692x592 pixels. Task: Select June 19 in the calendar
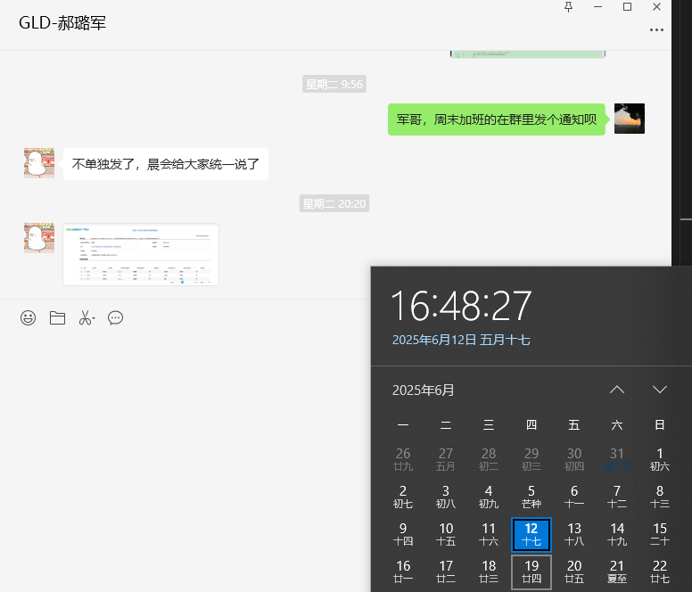tap(531, 571)
